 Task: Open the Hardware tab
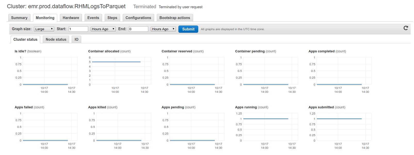(71, 18)
